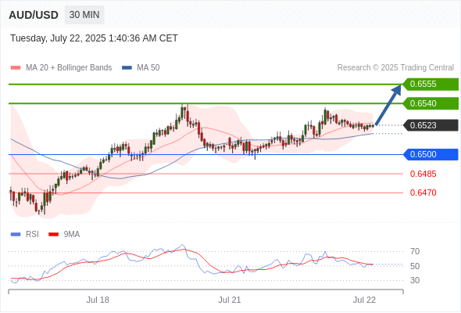Click the blue 0.6500 pivot tag
The image size is (461, 313).
(x=431, y=155)
